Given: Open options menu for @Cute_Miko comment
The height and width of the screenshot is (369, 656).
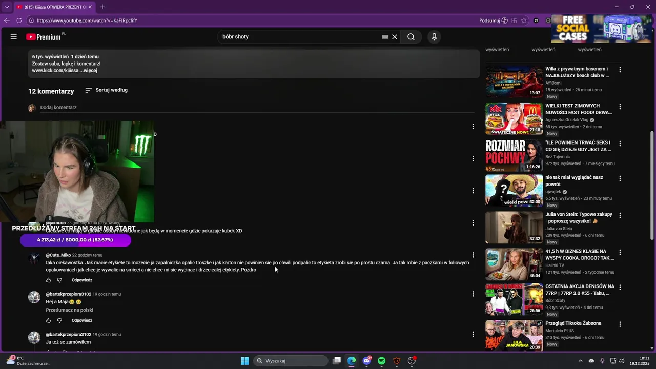Looking at the screenshot, I should tap(473, 255).
